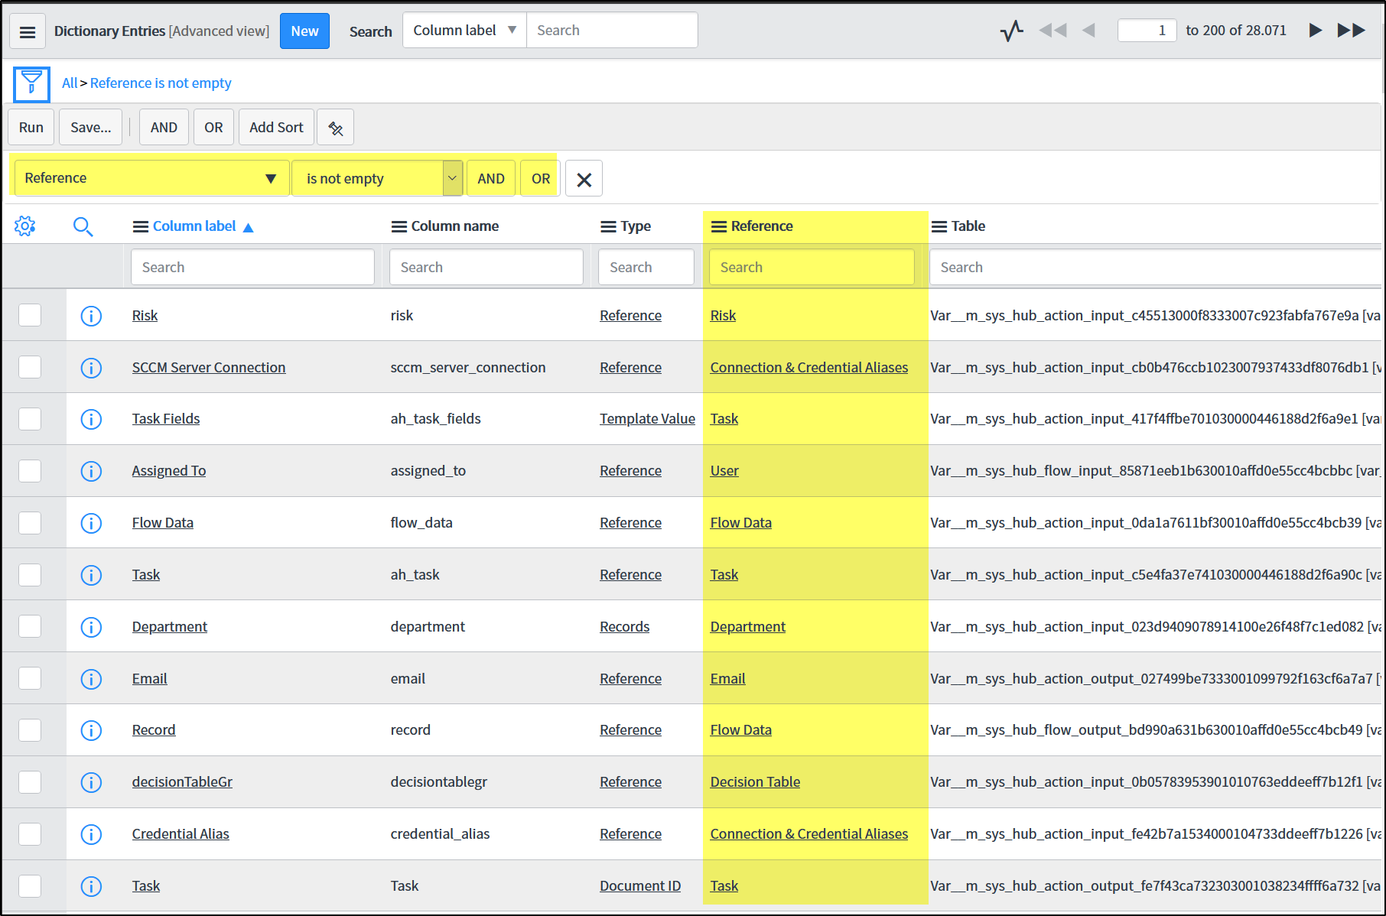
Task: Open Column label header menu icon
Action: click(141, 227)
